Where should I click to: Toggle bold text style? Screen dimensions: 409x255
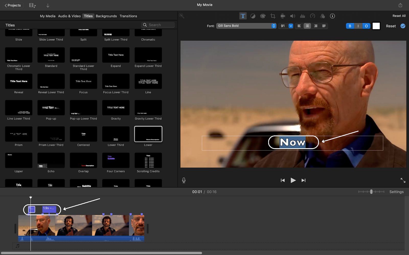point(350,26)
